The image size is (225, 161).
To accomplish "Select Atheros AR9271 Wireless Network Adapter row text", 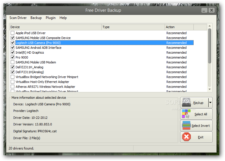I will [45, 86].
